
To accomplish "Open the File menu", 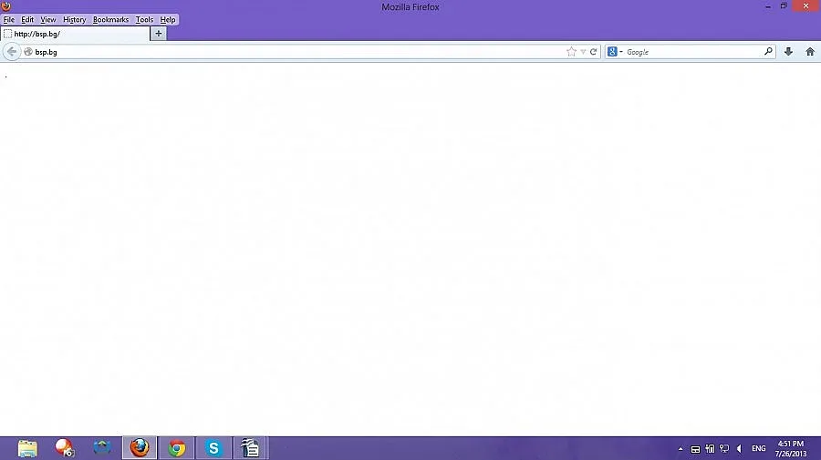I will [9, 19].
